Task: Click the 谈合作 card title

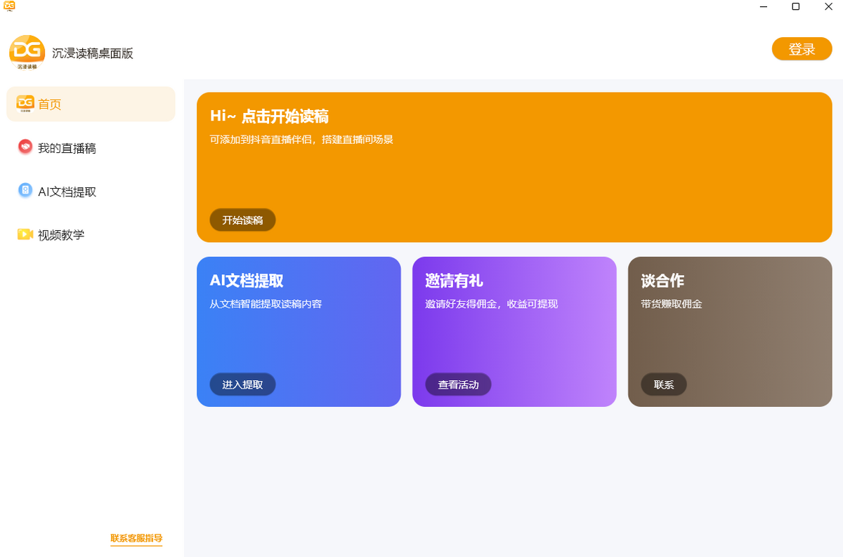Action: coord(662,281)
